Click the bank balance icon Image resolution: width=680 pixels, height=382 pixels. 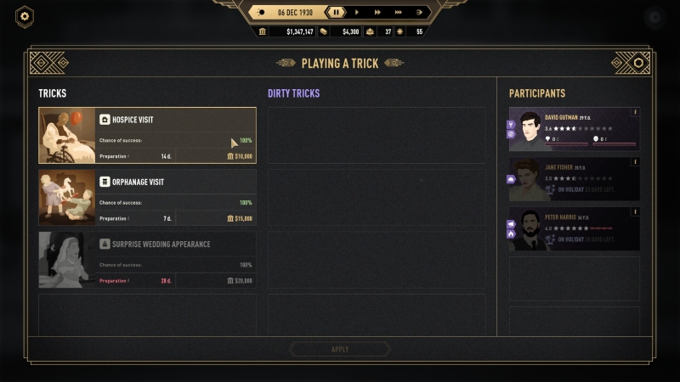click(x=262, y=31)
